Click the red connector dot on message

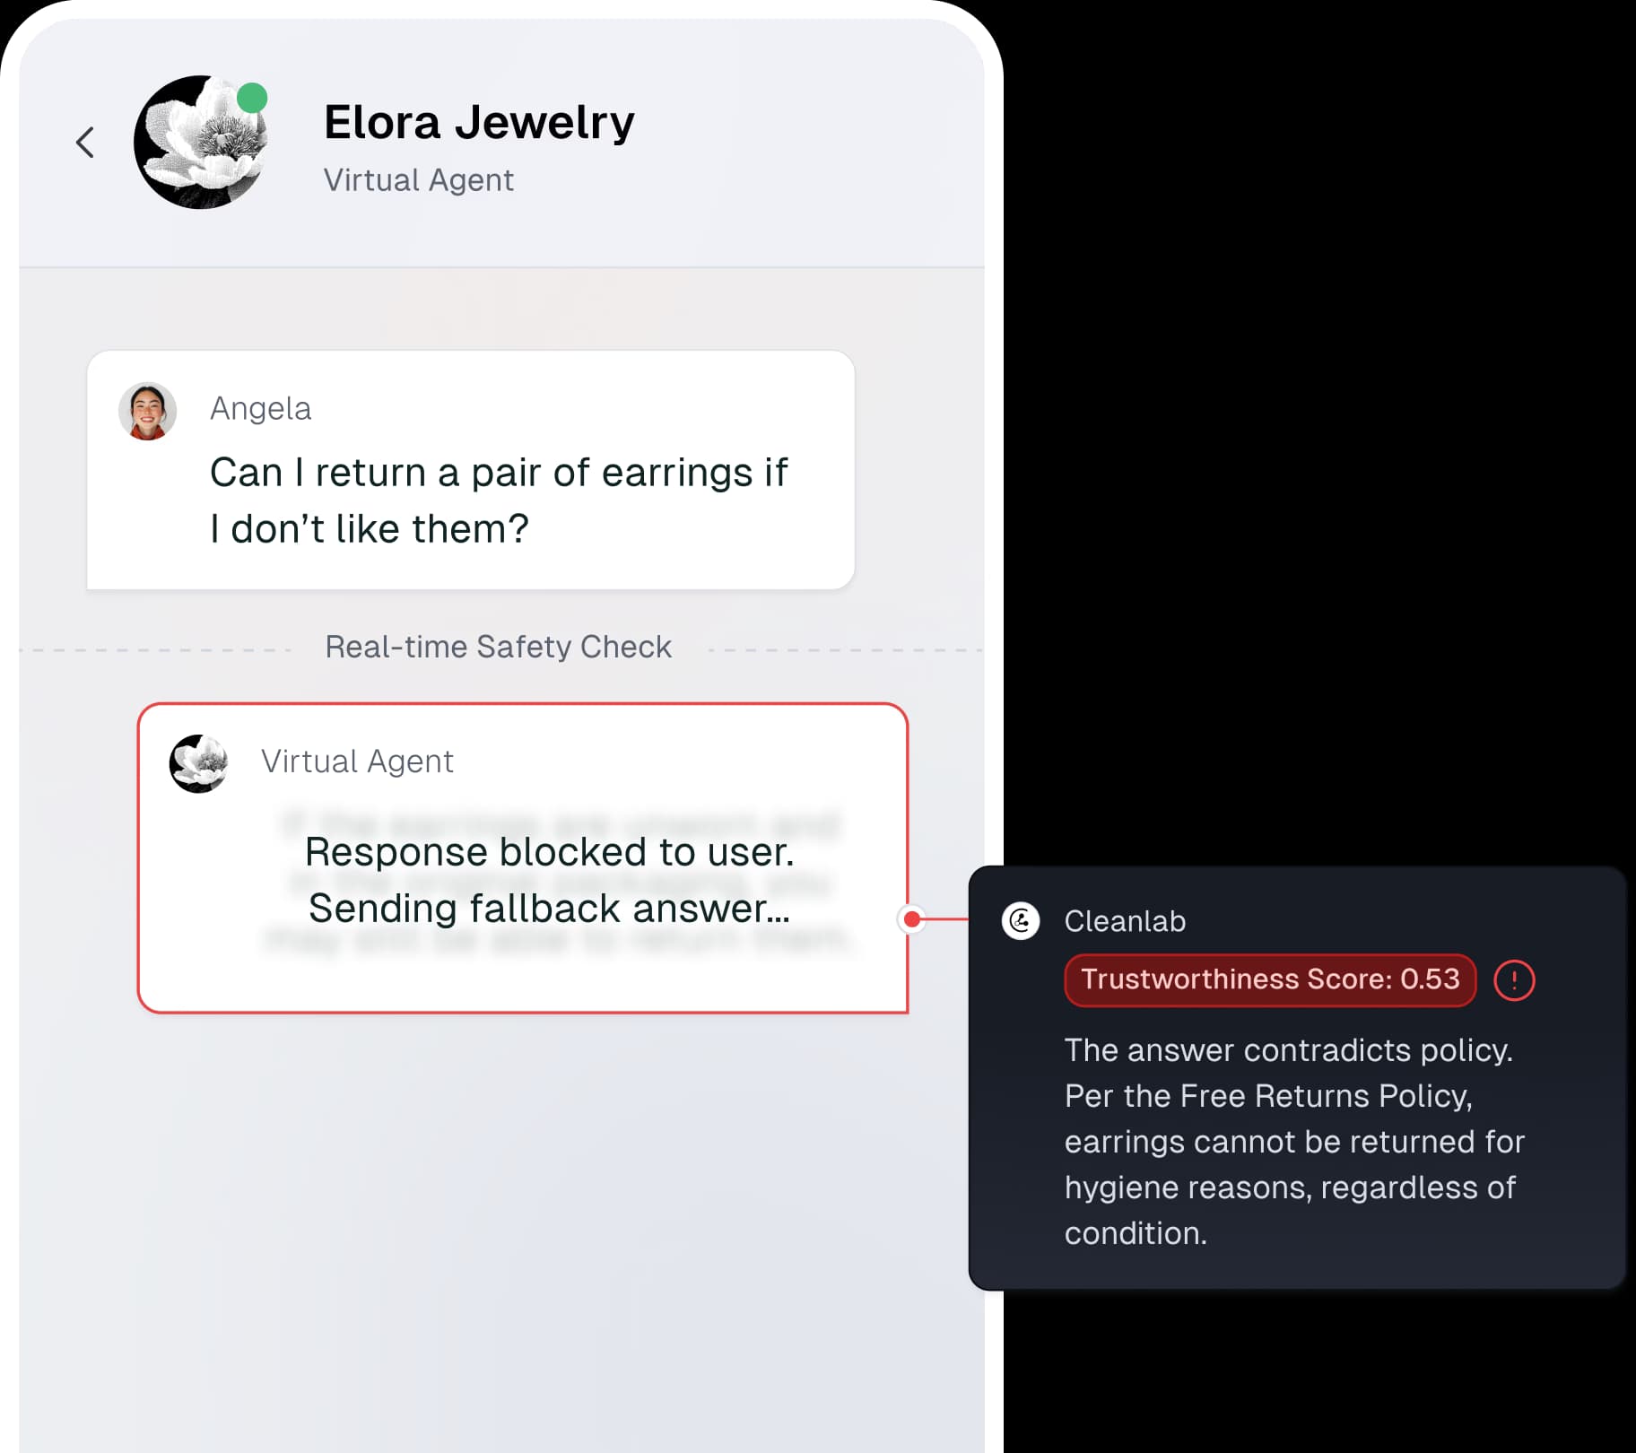tap(911, 919)
